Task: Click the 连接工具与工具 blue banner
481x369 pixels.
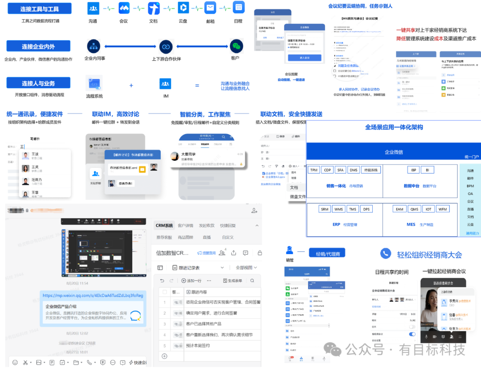Action: pos(39,8)
